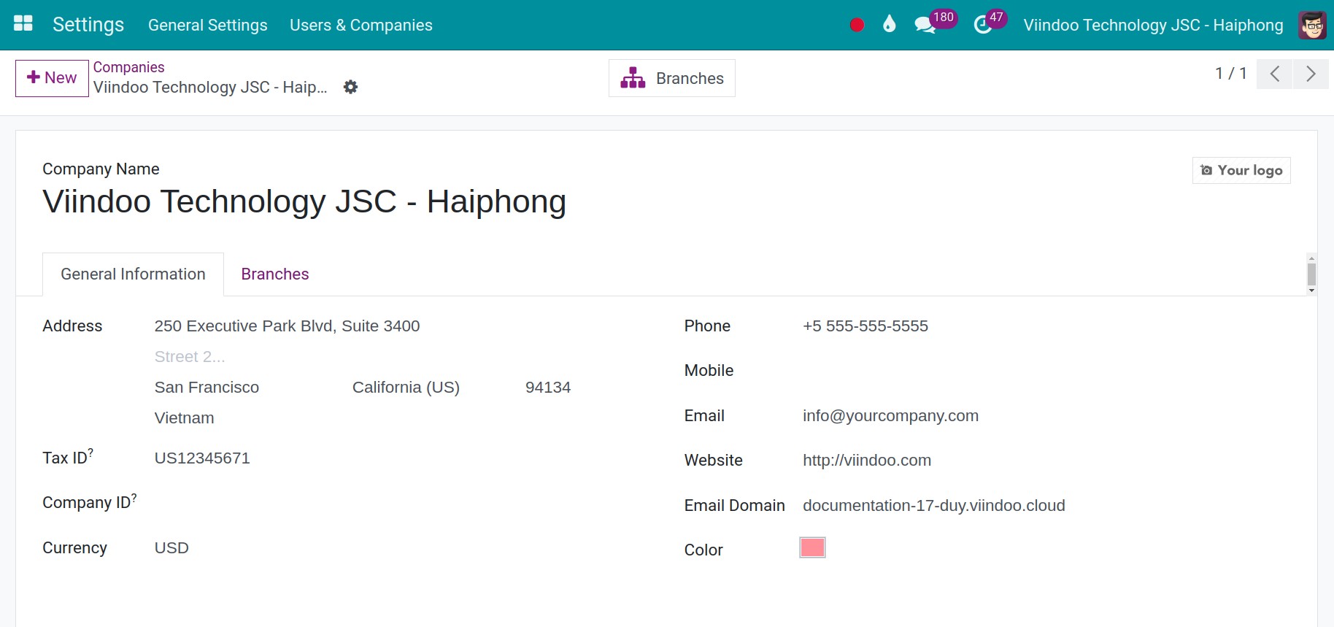Open user avatar menu

[1312, 25]
